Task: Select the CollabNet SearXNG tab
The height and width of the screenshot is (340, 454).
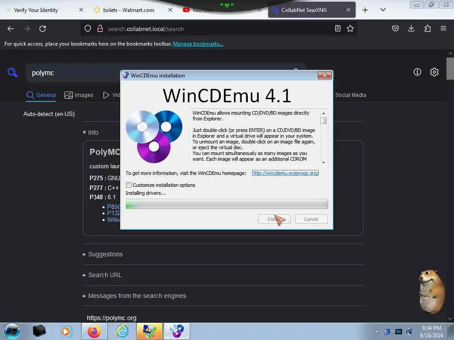Action: pos(304,10)
